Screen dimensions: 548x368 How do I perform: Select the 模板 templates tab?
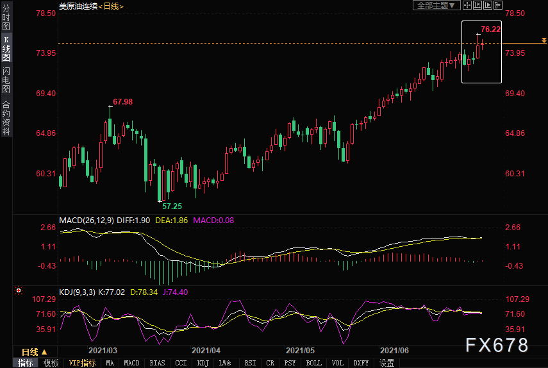click(51, 363)
